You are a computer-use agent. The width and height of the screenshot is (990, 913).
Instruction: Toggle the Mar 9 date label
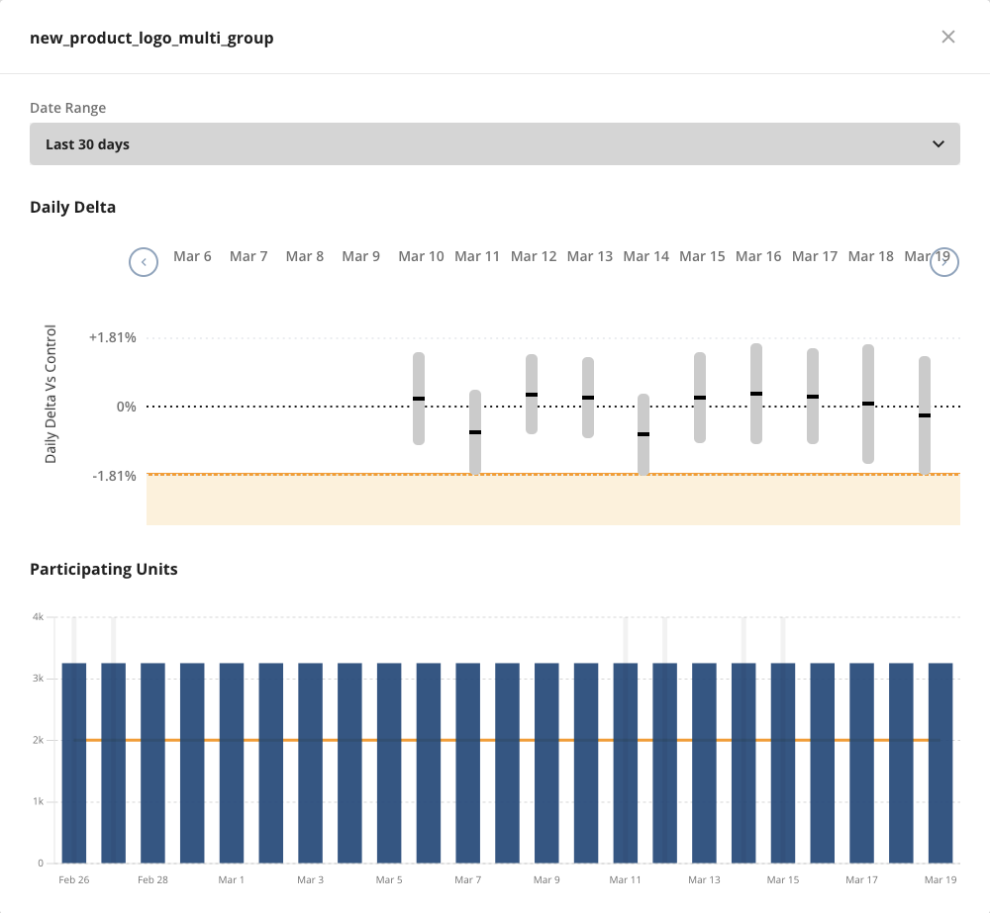[361, 255]
